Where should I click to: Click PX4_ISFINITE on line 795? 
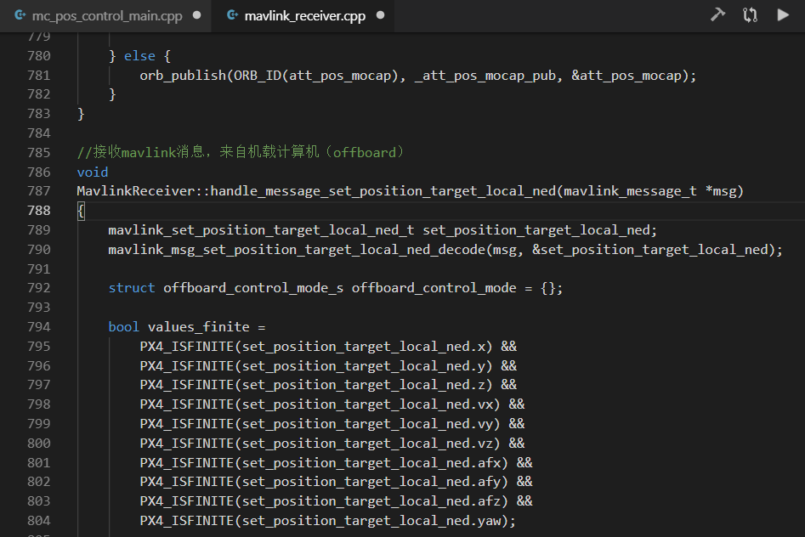187,346
